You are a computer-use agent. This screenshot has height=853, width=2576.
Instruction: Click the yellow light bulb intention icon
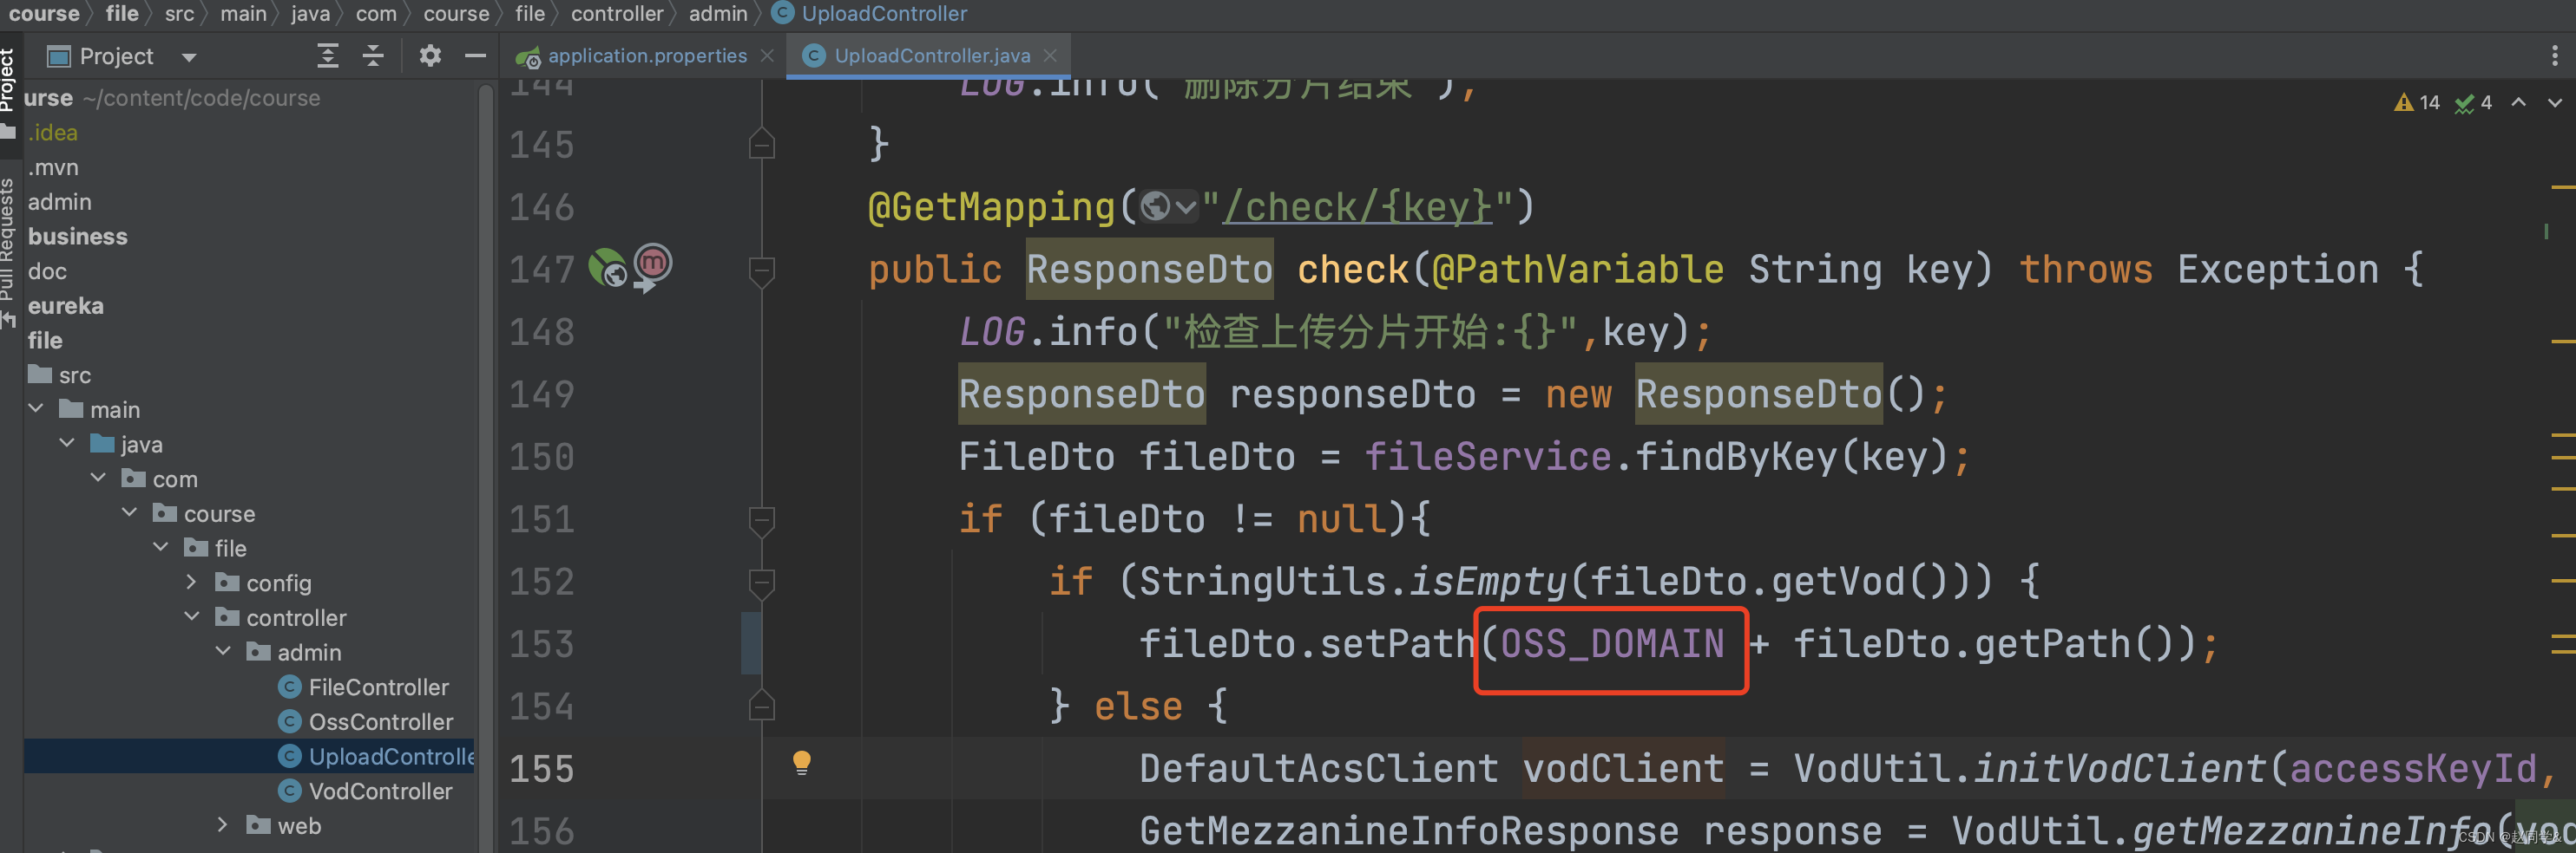click(801, 763)
